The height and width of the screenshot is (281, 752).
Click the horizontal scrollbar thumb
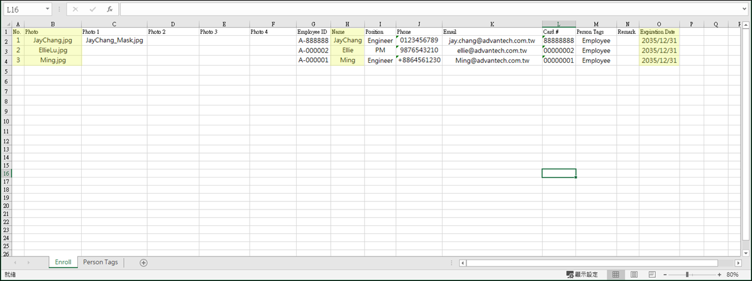tap(592, 263)
